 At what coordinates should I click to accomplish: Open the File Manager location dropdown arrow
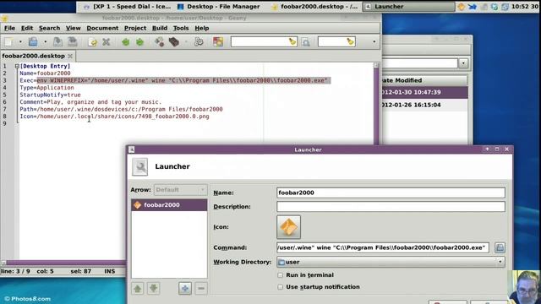pyautogui.click(x=463, y=63)
